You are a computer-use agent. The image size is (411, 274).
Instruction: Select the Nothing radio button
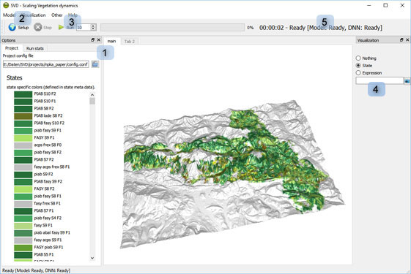[x=358, y=58]
